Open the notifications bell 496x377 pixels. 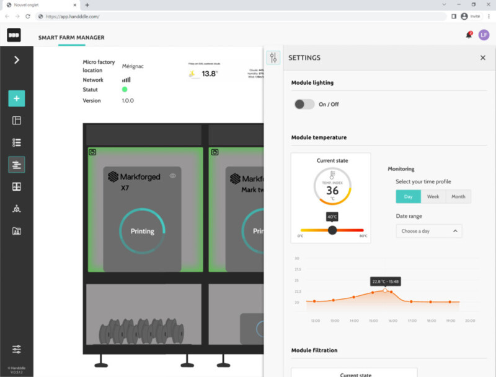pyautogui.click(x=469, y=35)
